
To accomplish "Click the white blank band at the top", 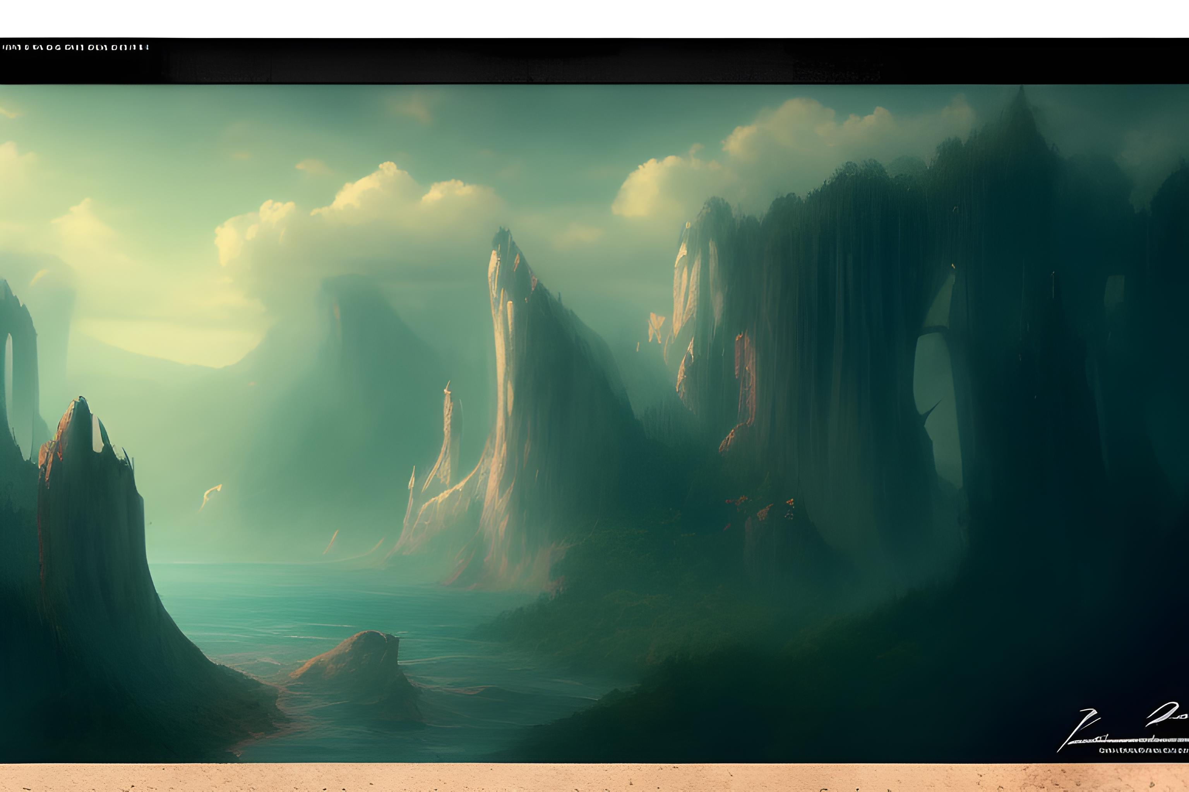I will pos(594,18).
